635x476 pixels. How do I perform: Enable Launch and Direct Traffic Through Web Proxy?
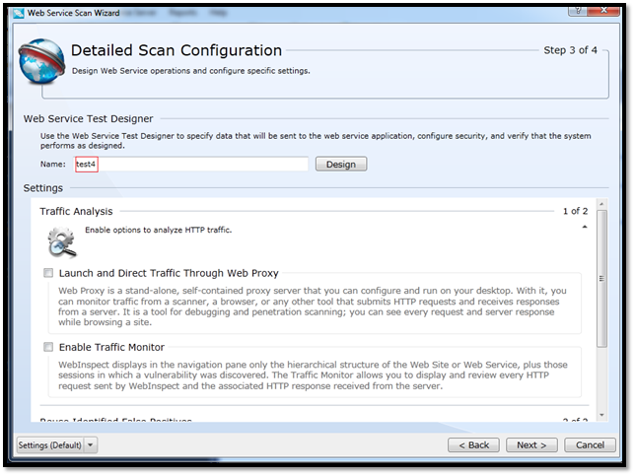[x=48, y=273]
